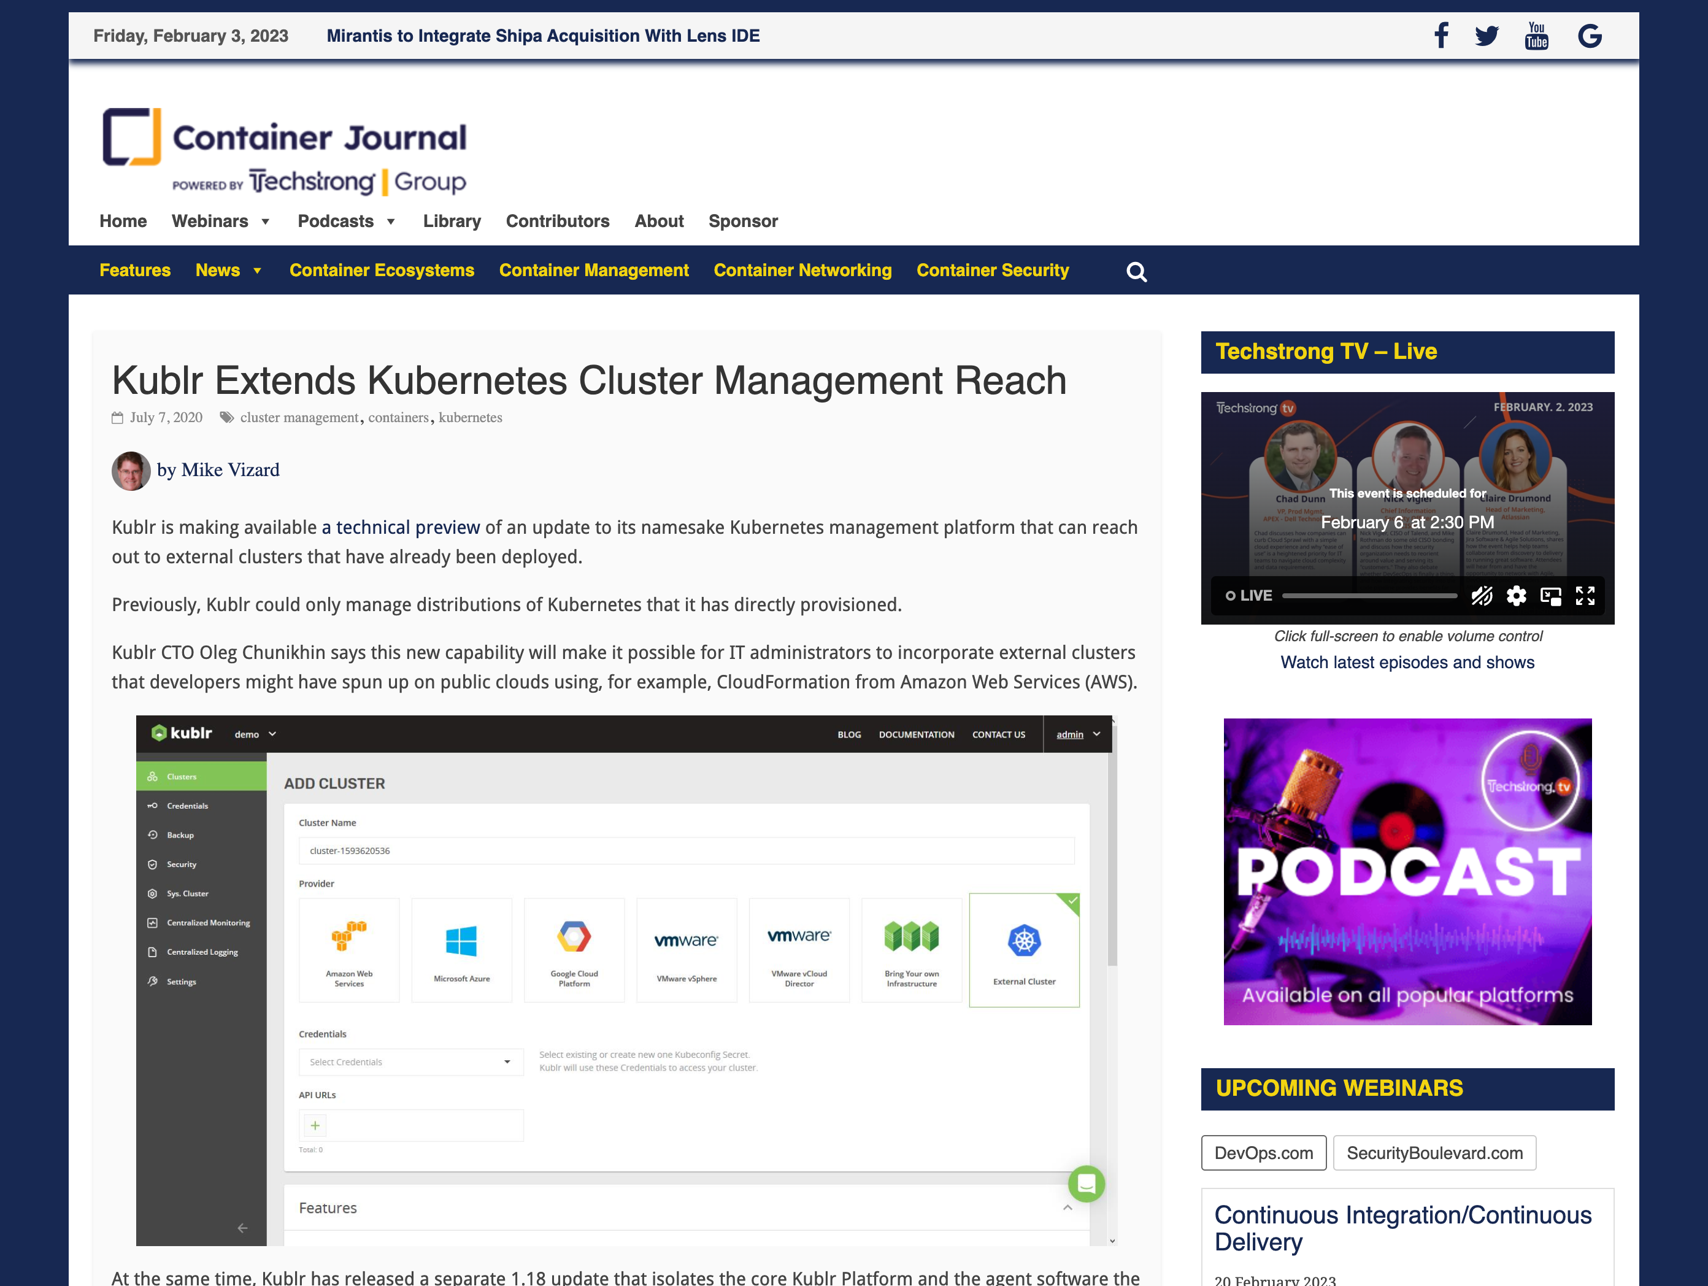Expand the Podcasts menu arrow
The width and height of the screenshot is (1708, 1286).
tap(391, 223)
